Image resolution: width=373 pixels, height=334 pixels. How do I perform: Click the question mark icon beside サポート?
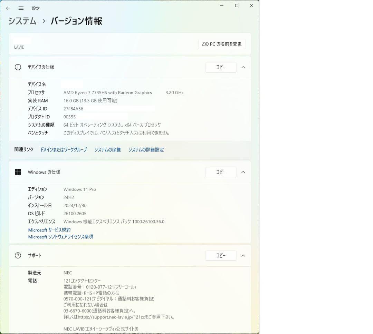click(x=18, y=255)
